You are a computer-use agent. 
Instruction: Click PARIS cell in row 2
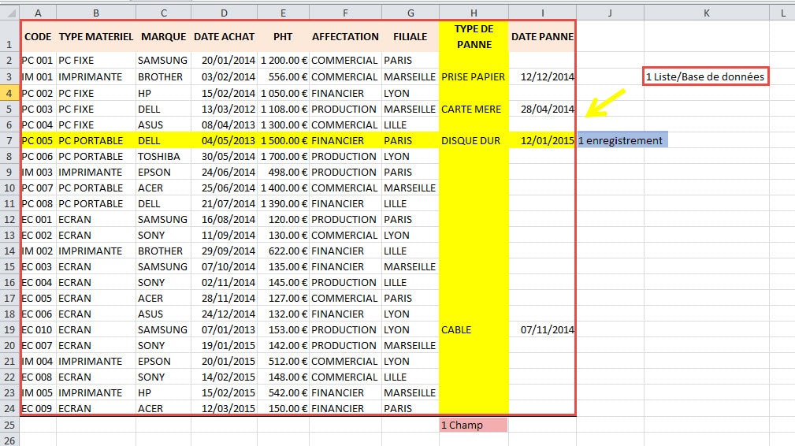click(x=411, y=61)
